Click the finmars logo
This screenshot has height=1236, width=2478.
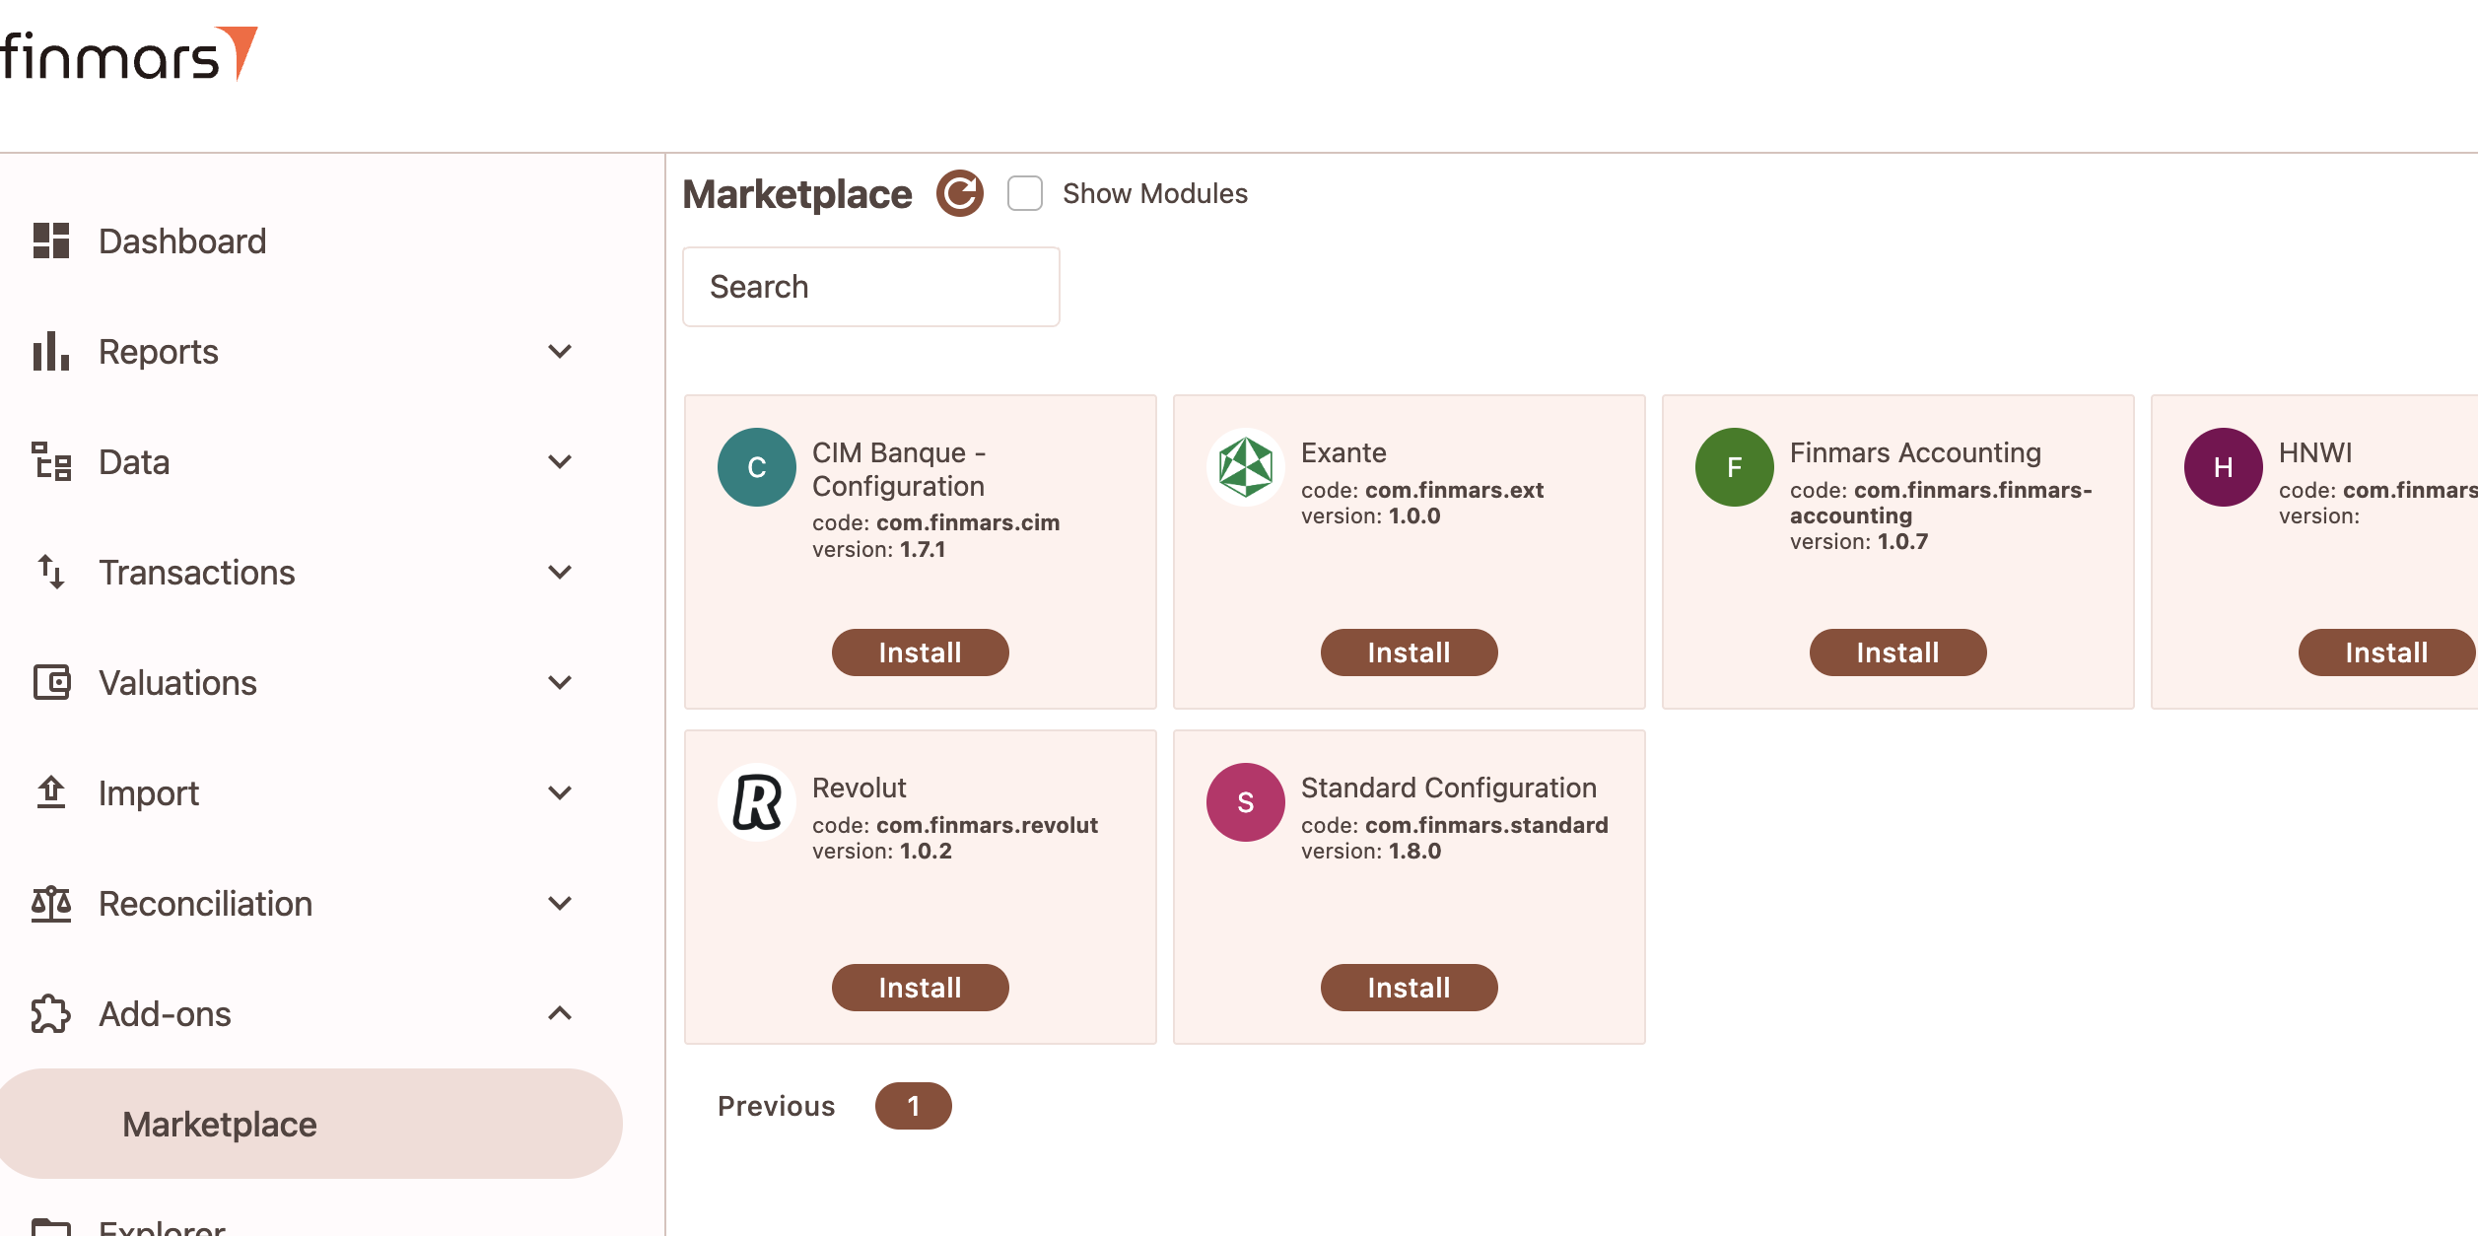click(128, 54)
